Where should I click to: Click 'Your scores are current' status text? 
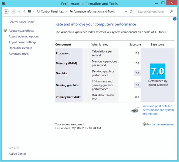(70, 124)
